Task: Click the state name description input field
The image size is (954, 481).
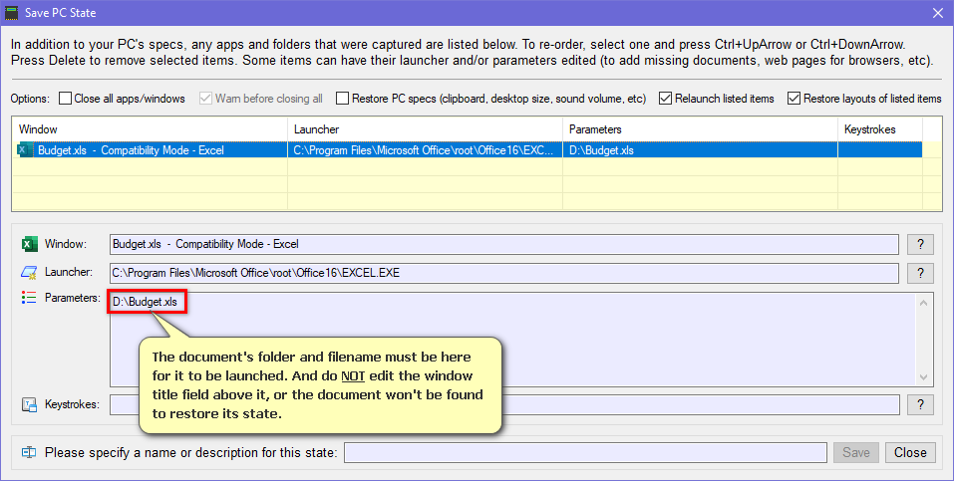Action: [x=584, y=453]
